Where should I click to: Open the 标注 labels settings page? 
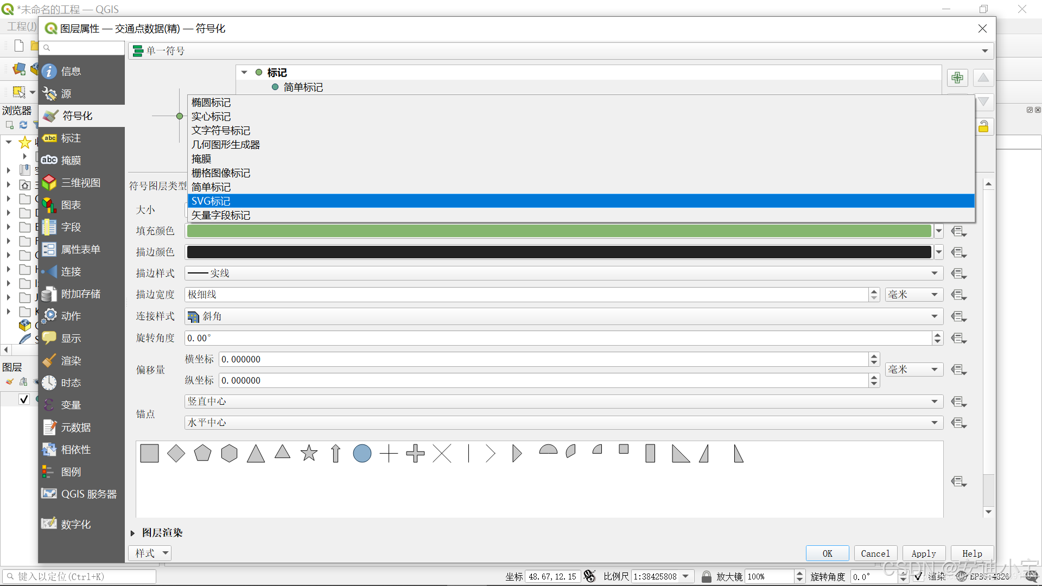point(71,138)
